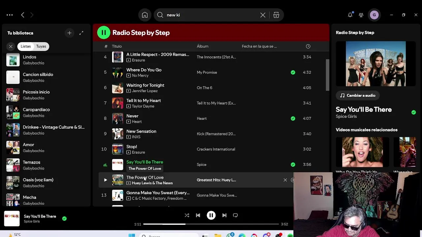Open album Kick (Remastered)
The height and width of the screenshot is (237, 422).
click(216, 134)
